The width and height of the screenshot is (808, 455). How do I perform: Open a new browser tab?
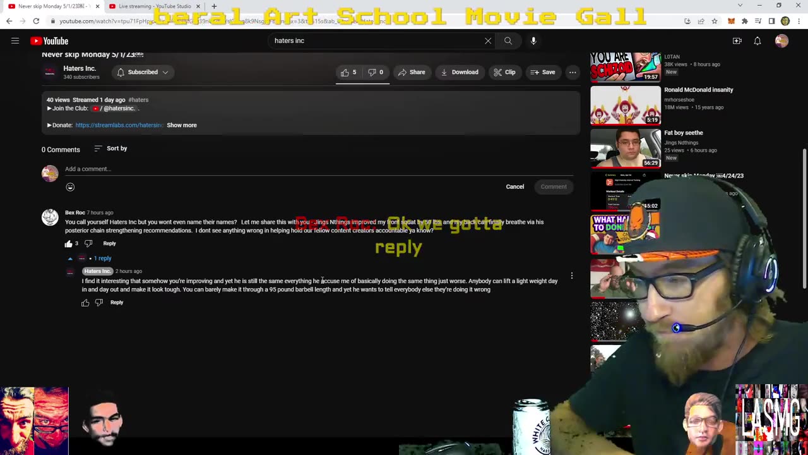(214, 6)
